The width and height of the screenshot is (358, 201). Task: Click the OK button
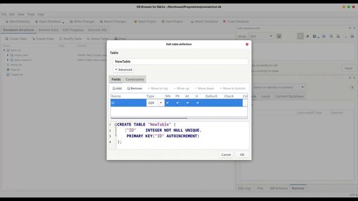[242, 155]
